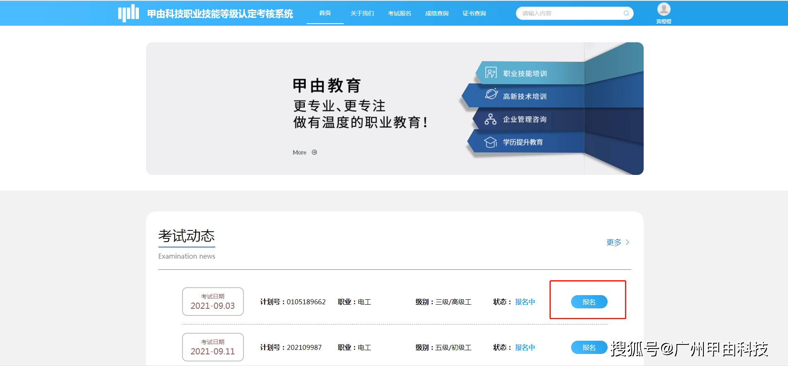
Task: Click the circled arrow next to More
Action: pyautogui.click(x=314, y=152)
